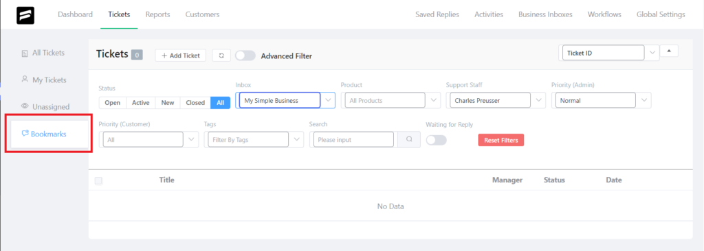The height and width of the screenshot is (251, 704).
Task: Toggle the Advanced Filter switch
Action: click(245, 56)
